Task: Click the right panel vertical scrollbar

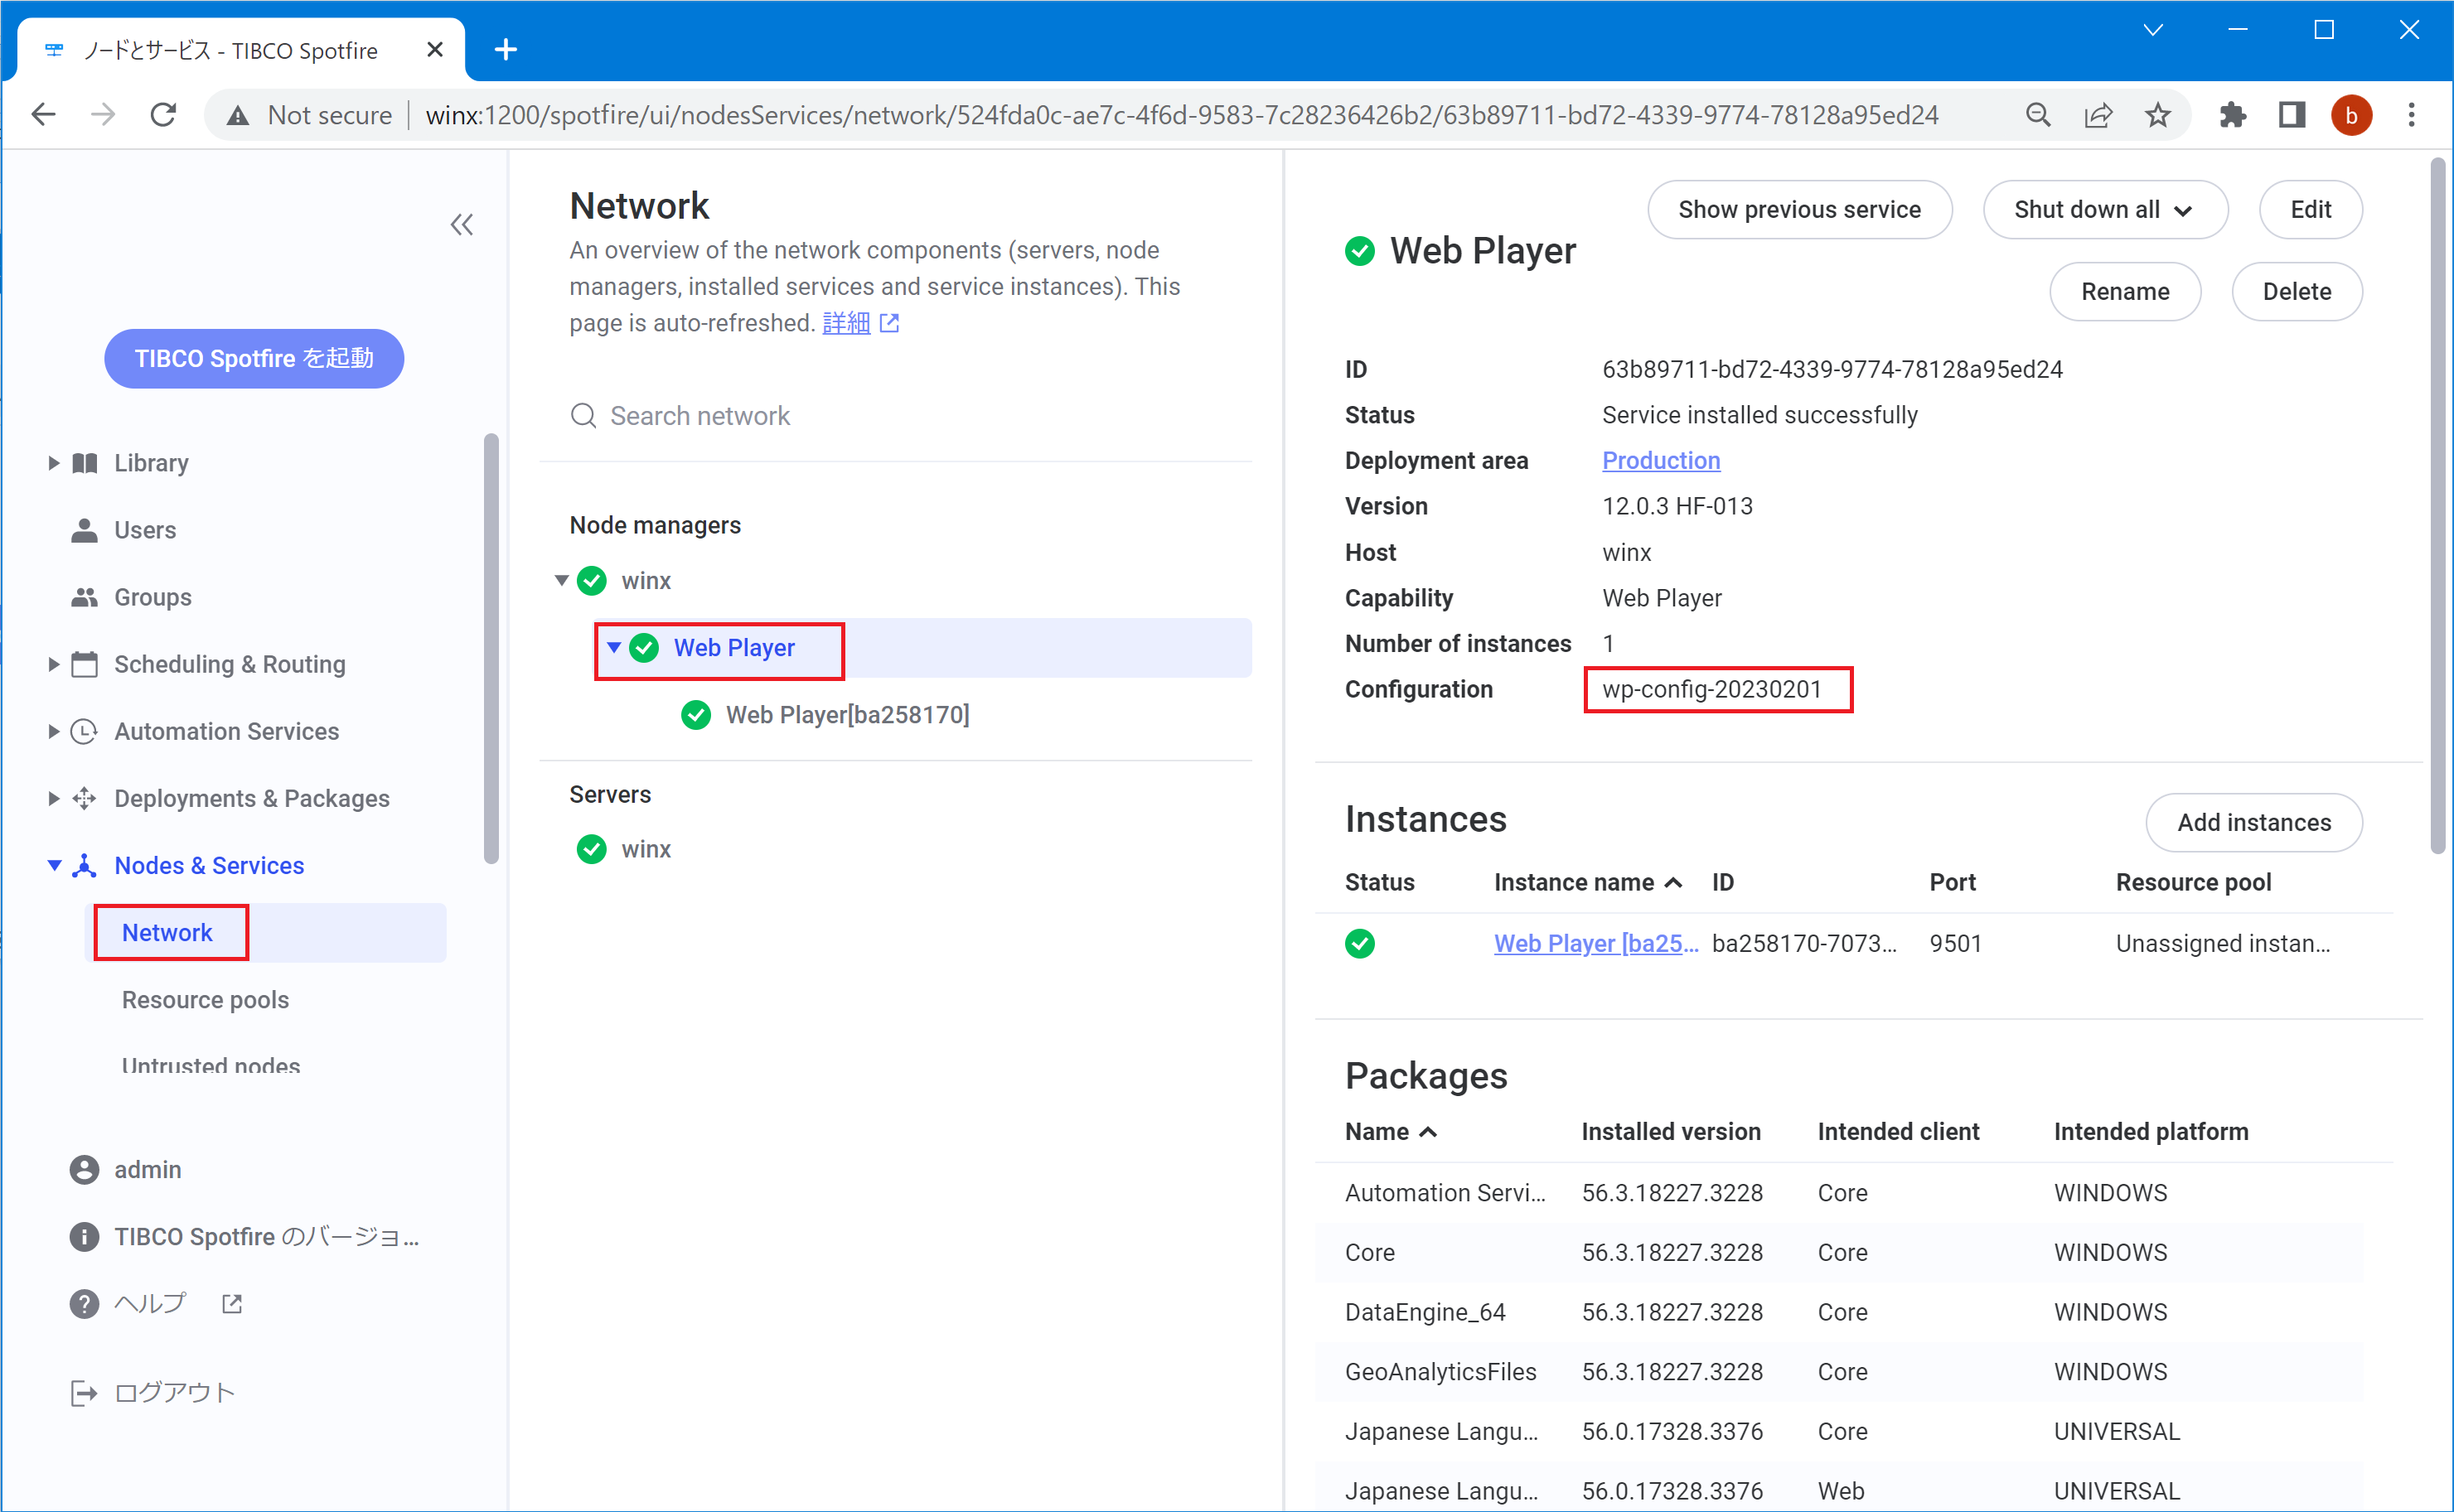Action: [2438, 507]
